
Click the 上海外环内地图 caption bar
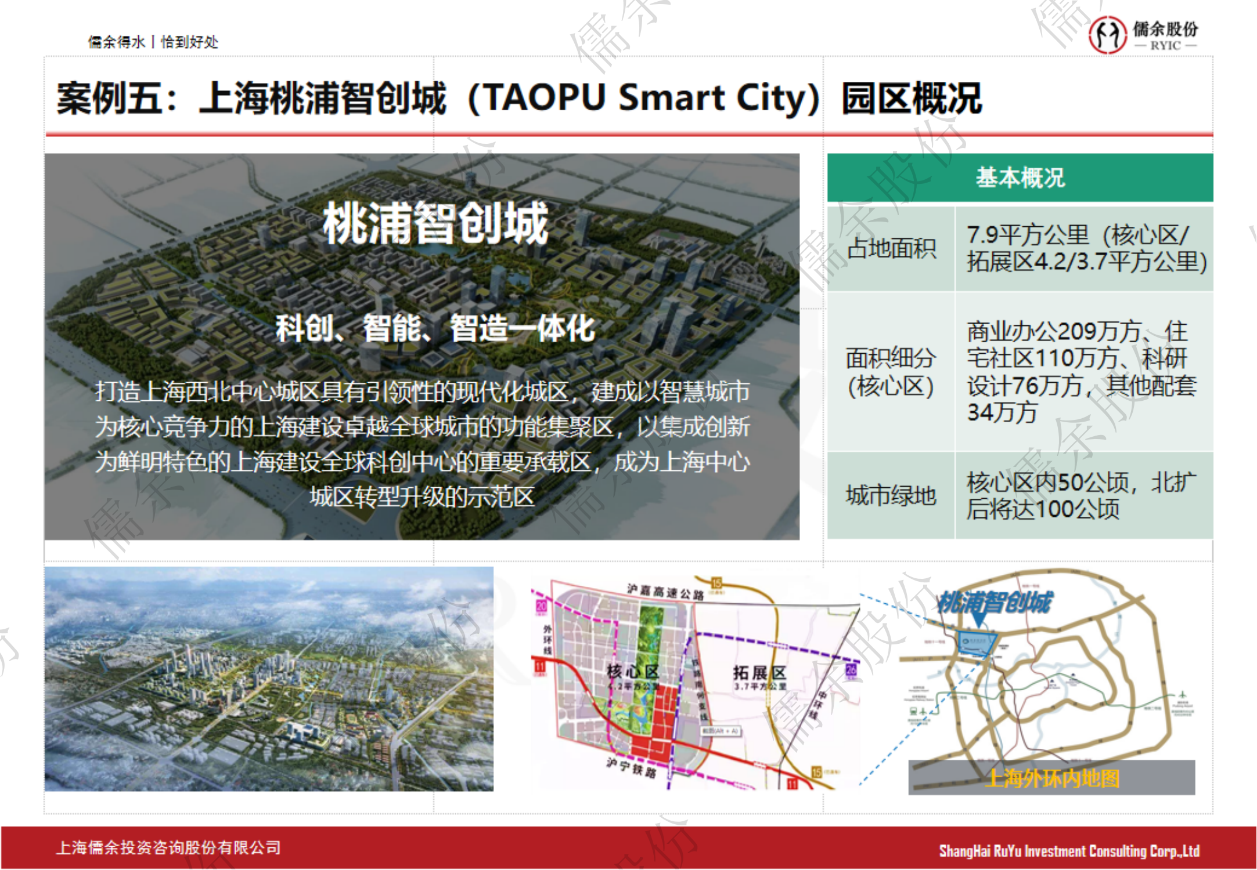coord(1051,778)
